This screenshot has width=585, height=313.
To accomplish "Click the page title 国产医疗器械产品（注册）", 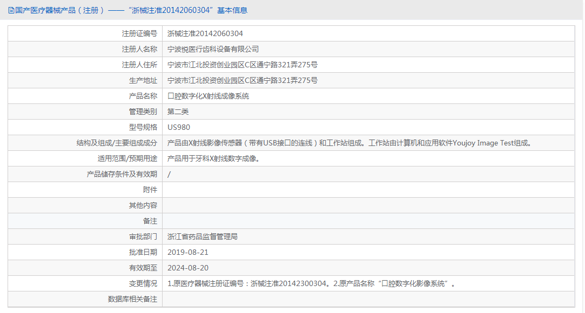I will (60, 10).
